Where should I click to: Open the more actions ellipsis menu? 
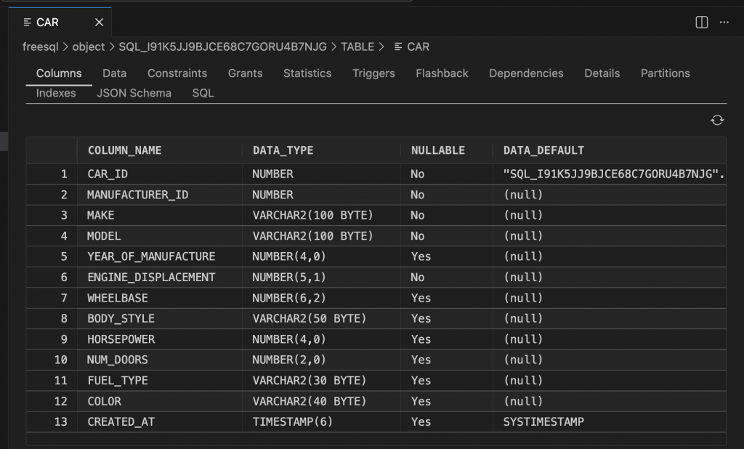(x=724, y=23)
